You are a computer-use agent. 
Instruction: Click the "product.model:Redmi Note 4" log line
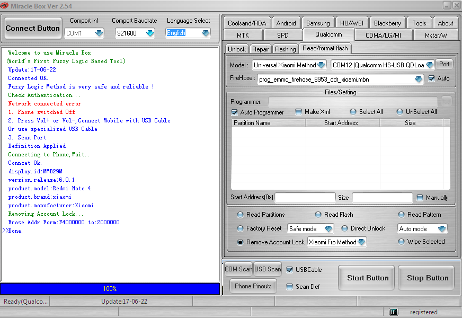tap(49, 188)
